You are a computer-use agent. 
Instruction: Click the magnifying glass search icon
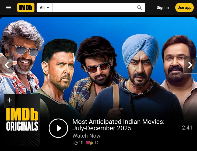[x=139, y=8]
